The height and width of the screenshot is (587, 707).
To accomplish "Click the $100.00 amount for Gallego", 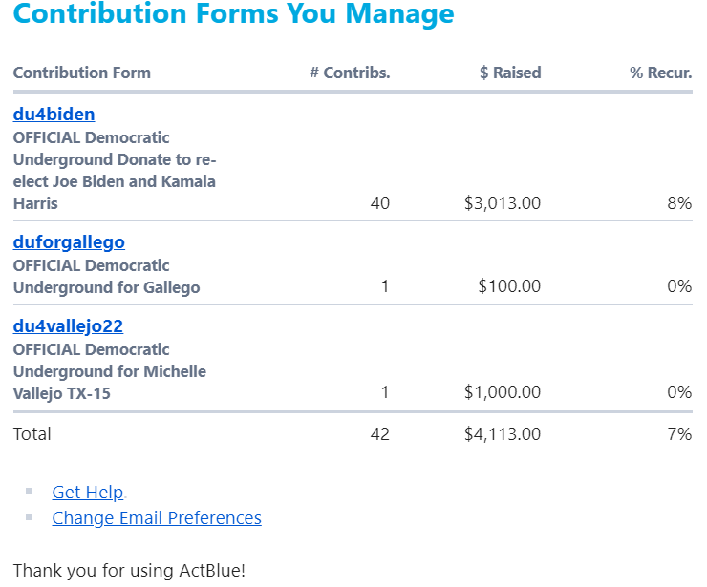I will point(509,286).
